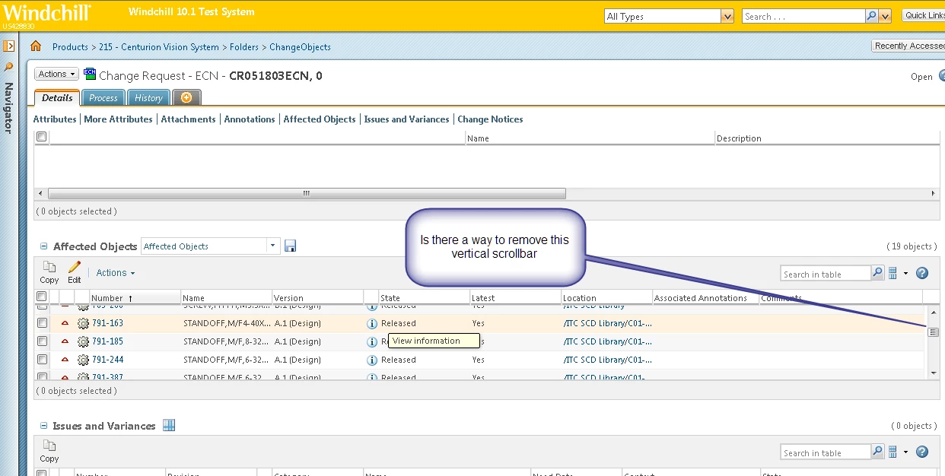Image resolution: width=945 pixels, height=476 pixels.
Task: Search Issues and Variances table magnifier
Action: [877, 452]
